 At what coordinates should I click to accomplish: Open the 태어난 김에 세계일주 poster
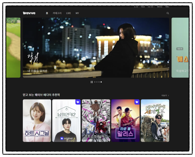(x=155, y=121)
